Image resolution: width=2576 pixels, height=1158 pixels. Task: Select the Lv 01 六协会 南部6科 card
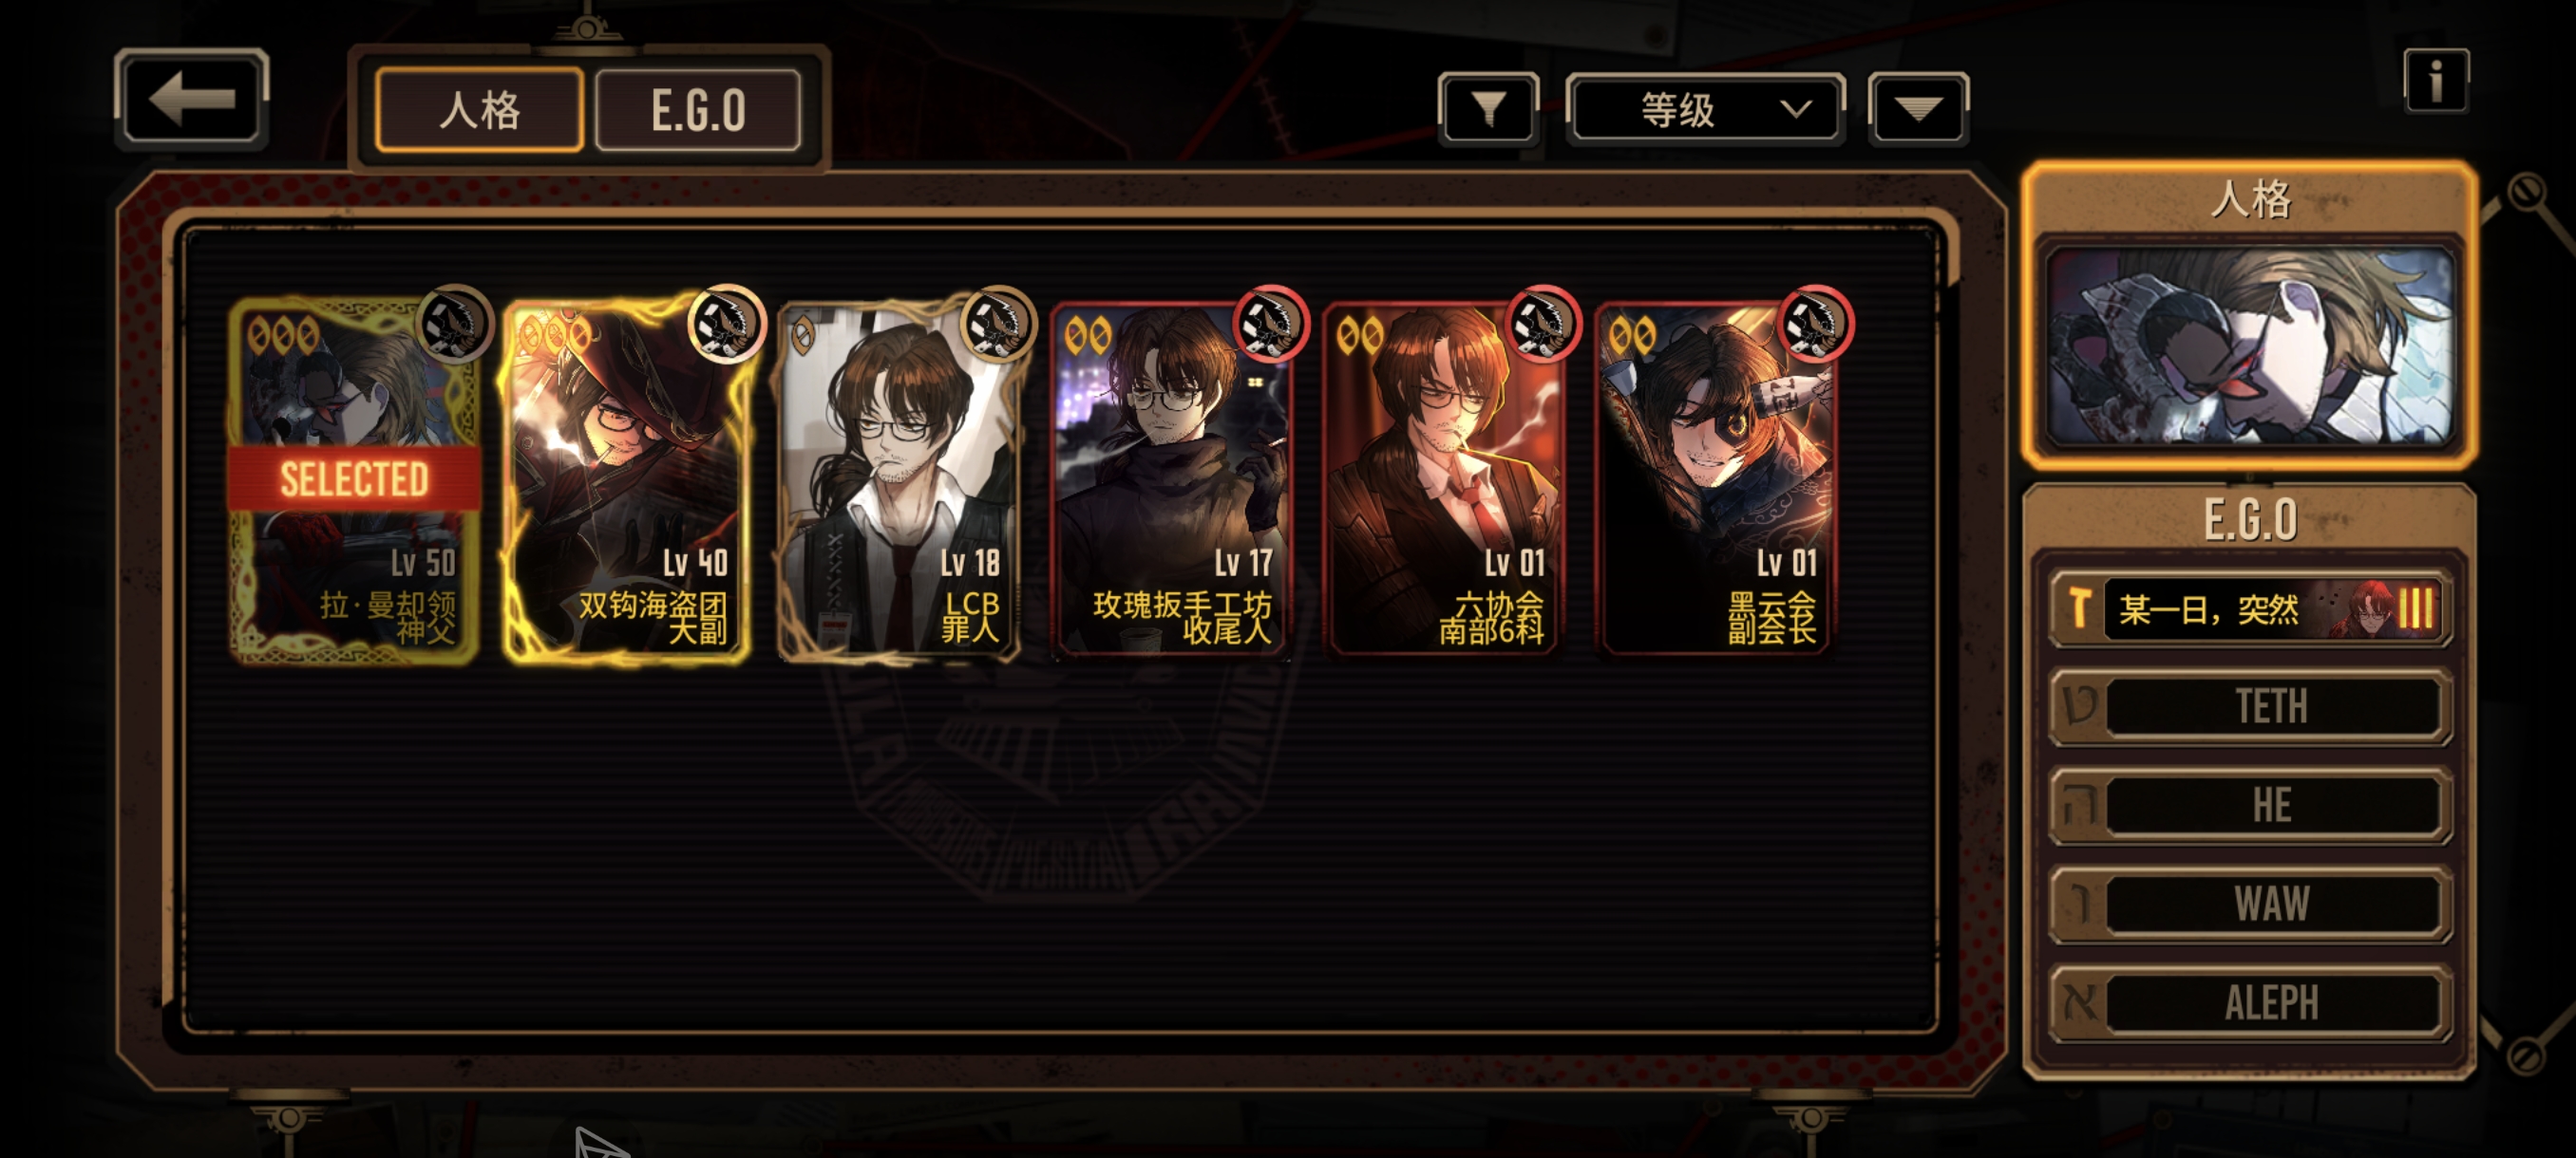coord(1443,479)
